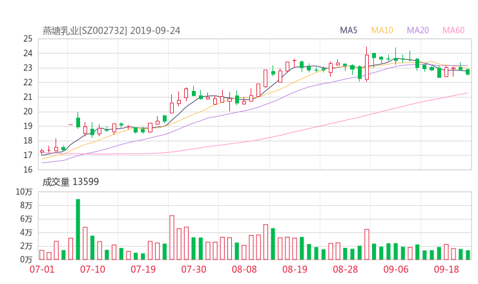Click the MA20 legend label
This screenshot has height=284, width=478.
(418, 30)
